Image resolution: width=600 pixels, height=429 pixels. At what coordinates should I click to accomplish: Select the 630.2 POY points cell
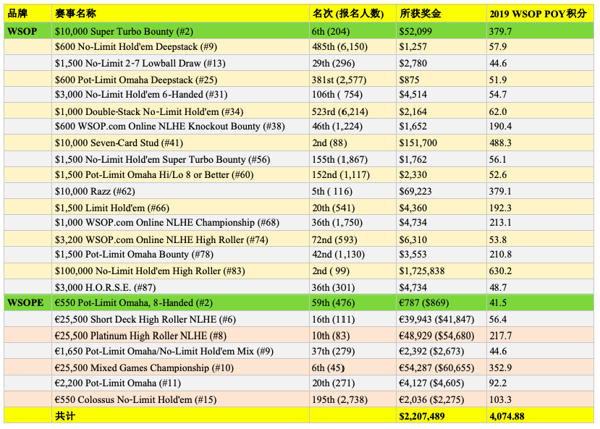coord(540,271)
